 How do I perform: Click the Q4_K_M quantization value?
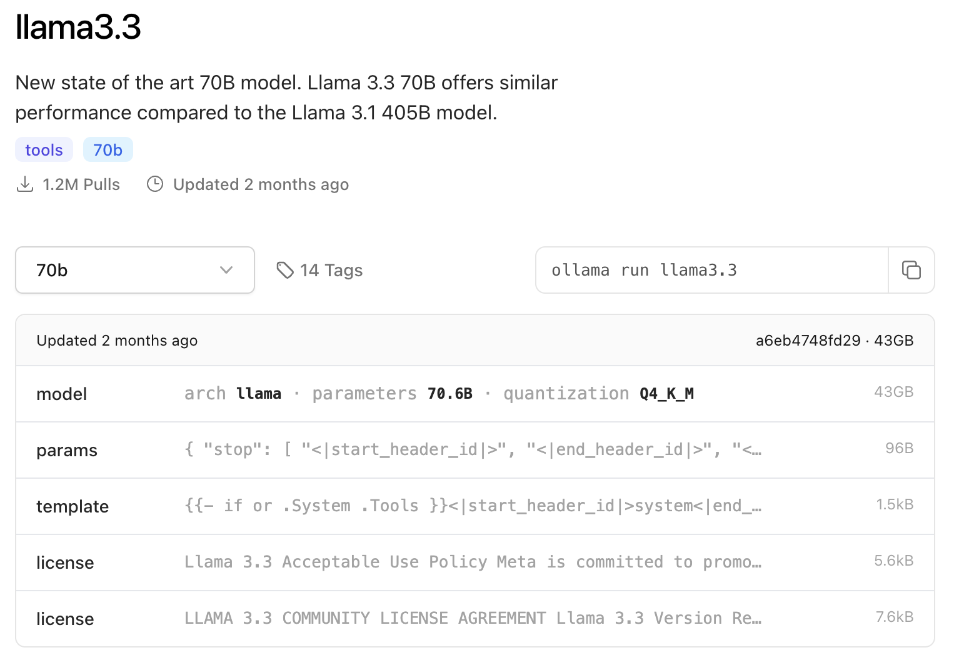[x=666, y=394]
